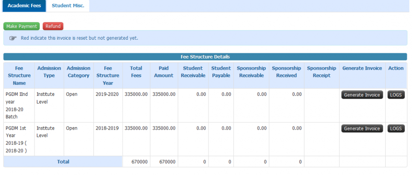The image size is (412, 176).
Task: Generate Invoice for PGDM IInd year row
Action: click(x=362, y=95)
